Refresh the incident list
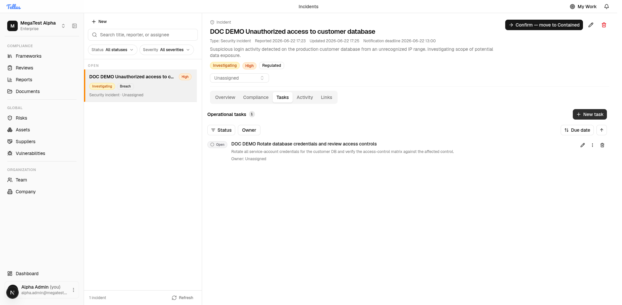The width and height of the screenshot is (622, 305). click(x=182, y=298)
